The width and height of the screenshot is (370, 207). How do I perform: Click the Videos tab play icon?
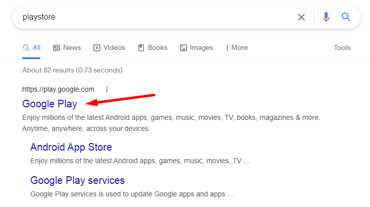[97, 48]
